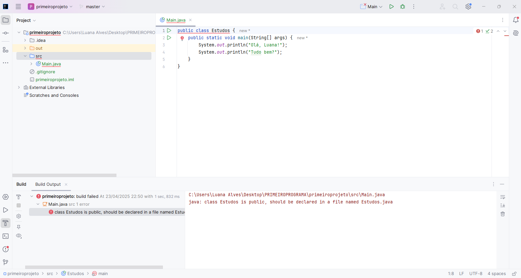The height and width of the screenshot is (278, 521).
Task: Run the Main configuration
Action: pos(391,7)
